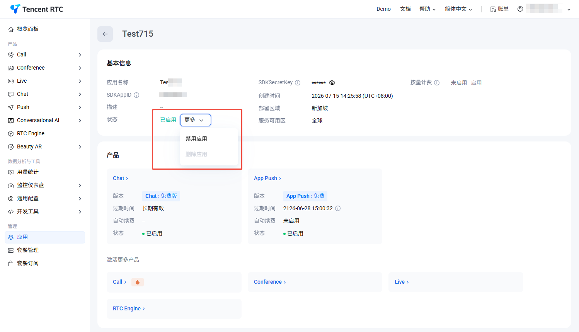Click the Push paper-plane icon in sidebar
The width and height of the screenshot is (579, 332).
pos(11,107)
